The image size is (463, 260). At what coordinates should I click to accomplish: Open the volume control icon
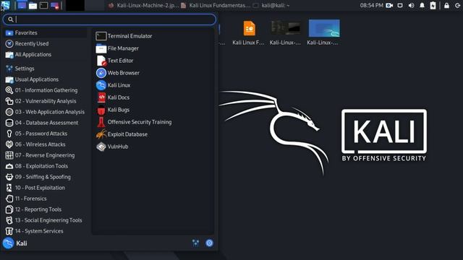pyautogui.click(x=411, y=5)
